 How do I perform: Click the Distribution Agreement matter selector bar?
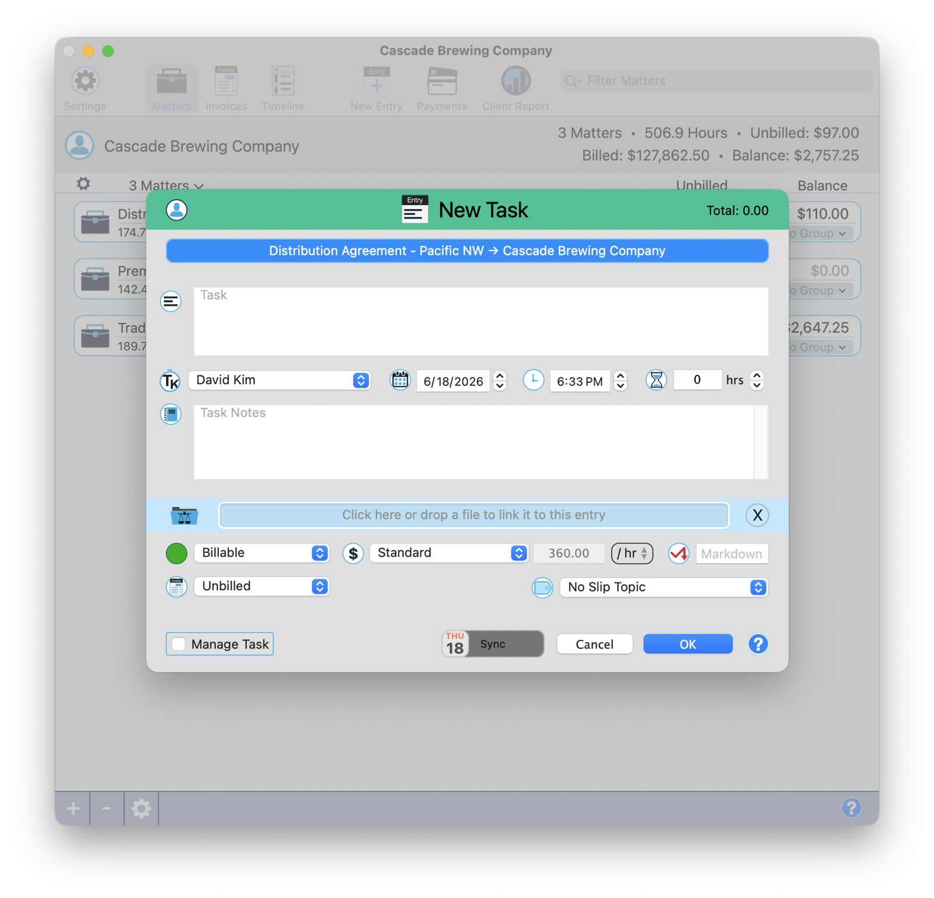click(x=467, y=251)
